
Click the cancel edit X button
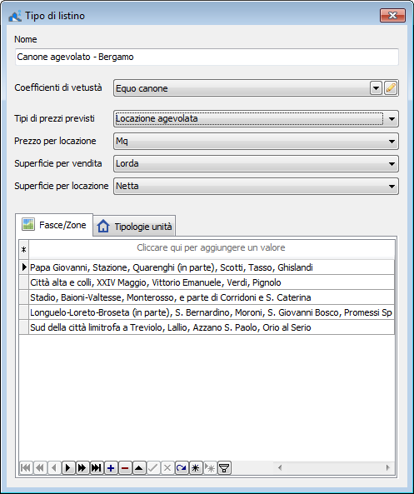coord(167,468)
